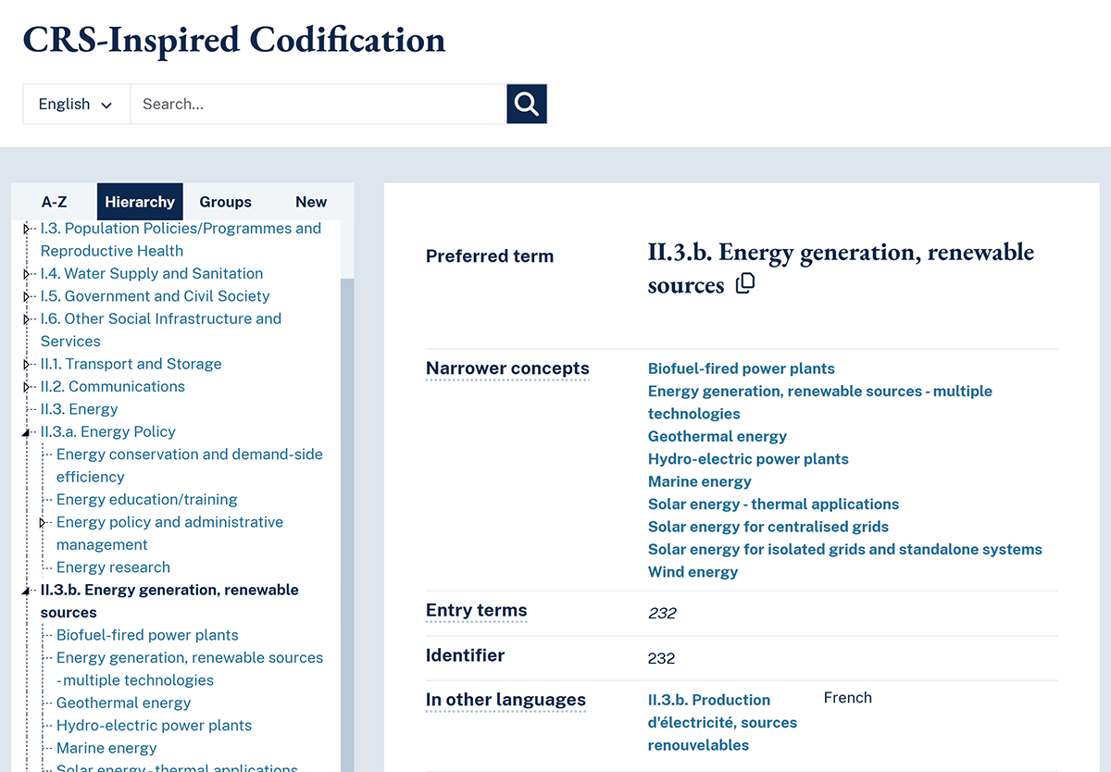Open the Groups tab
The height and width of the screenshot is (772, 1111).
[x=225, y=201]
